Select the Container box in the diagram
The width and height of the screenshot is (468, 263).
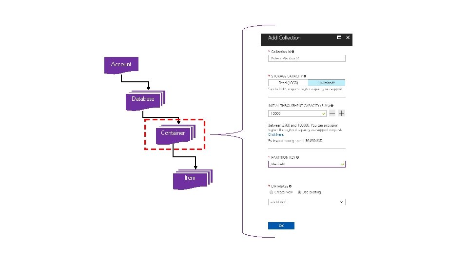point(175,134)
